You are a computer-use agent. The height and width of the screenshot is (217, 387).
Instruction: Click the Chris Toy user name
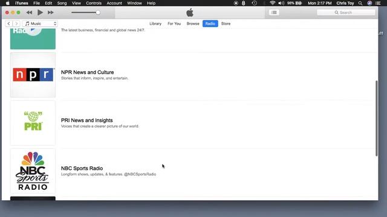[345, 3]
